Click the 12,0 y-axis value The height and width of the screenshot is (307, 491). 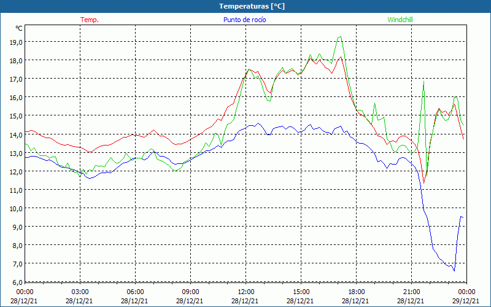(16, 172)
